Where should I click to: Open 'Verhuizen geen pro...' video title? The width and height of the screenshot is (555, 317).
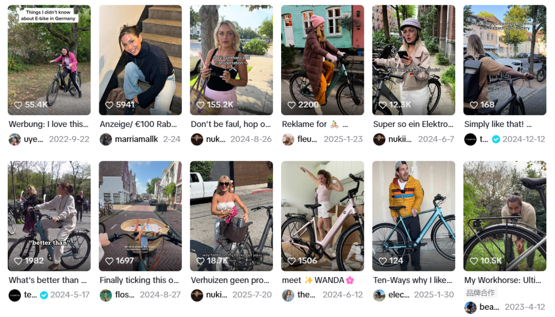coord(230,280)
